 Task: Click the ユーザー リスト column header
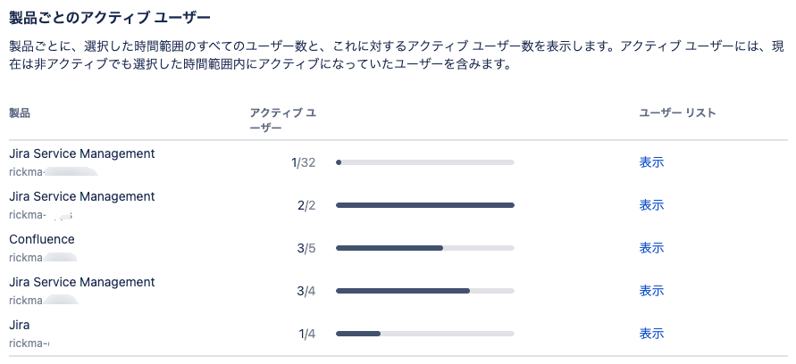(x=677, y=113)
